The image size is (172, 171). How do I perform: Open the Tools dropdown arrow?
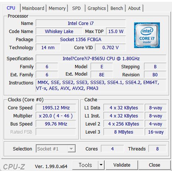101,165
